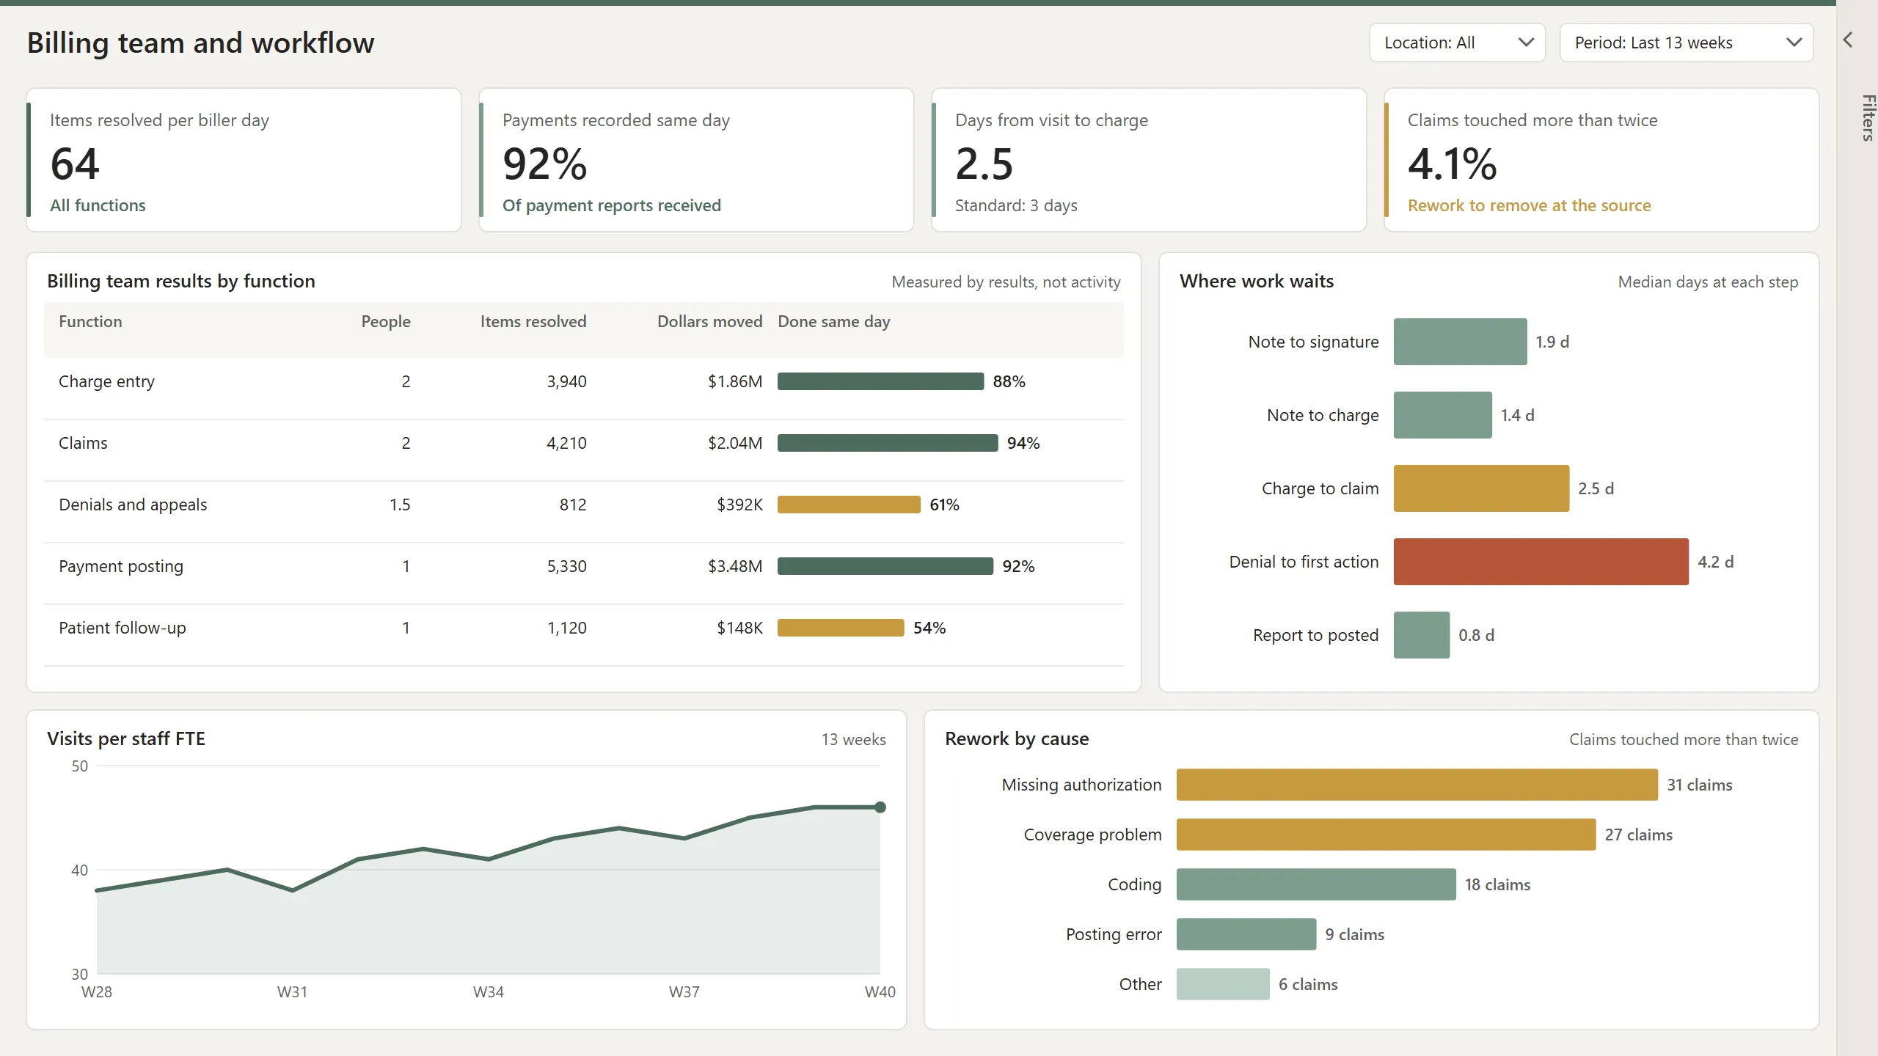This screenshot has width=1878, height=1056.
Task: Click the Where work waits title
Action: click(1257, 281)
